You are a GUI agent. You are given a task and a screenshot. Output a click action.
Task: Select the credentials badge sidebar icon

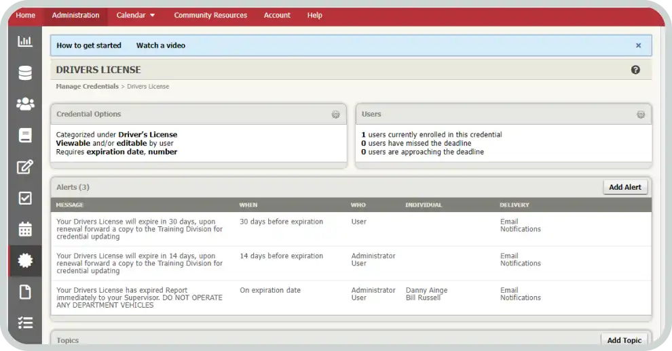[x=25, y=261]
